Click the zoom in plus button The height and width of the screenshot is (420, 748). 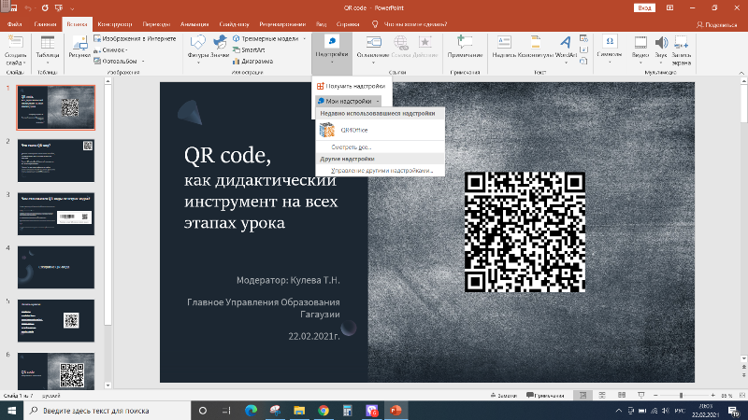click(712, 395)
